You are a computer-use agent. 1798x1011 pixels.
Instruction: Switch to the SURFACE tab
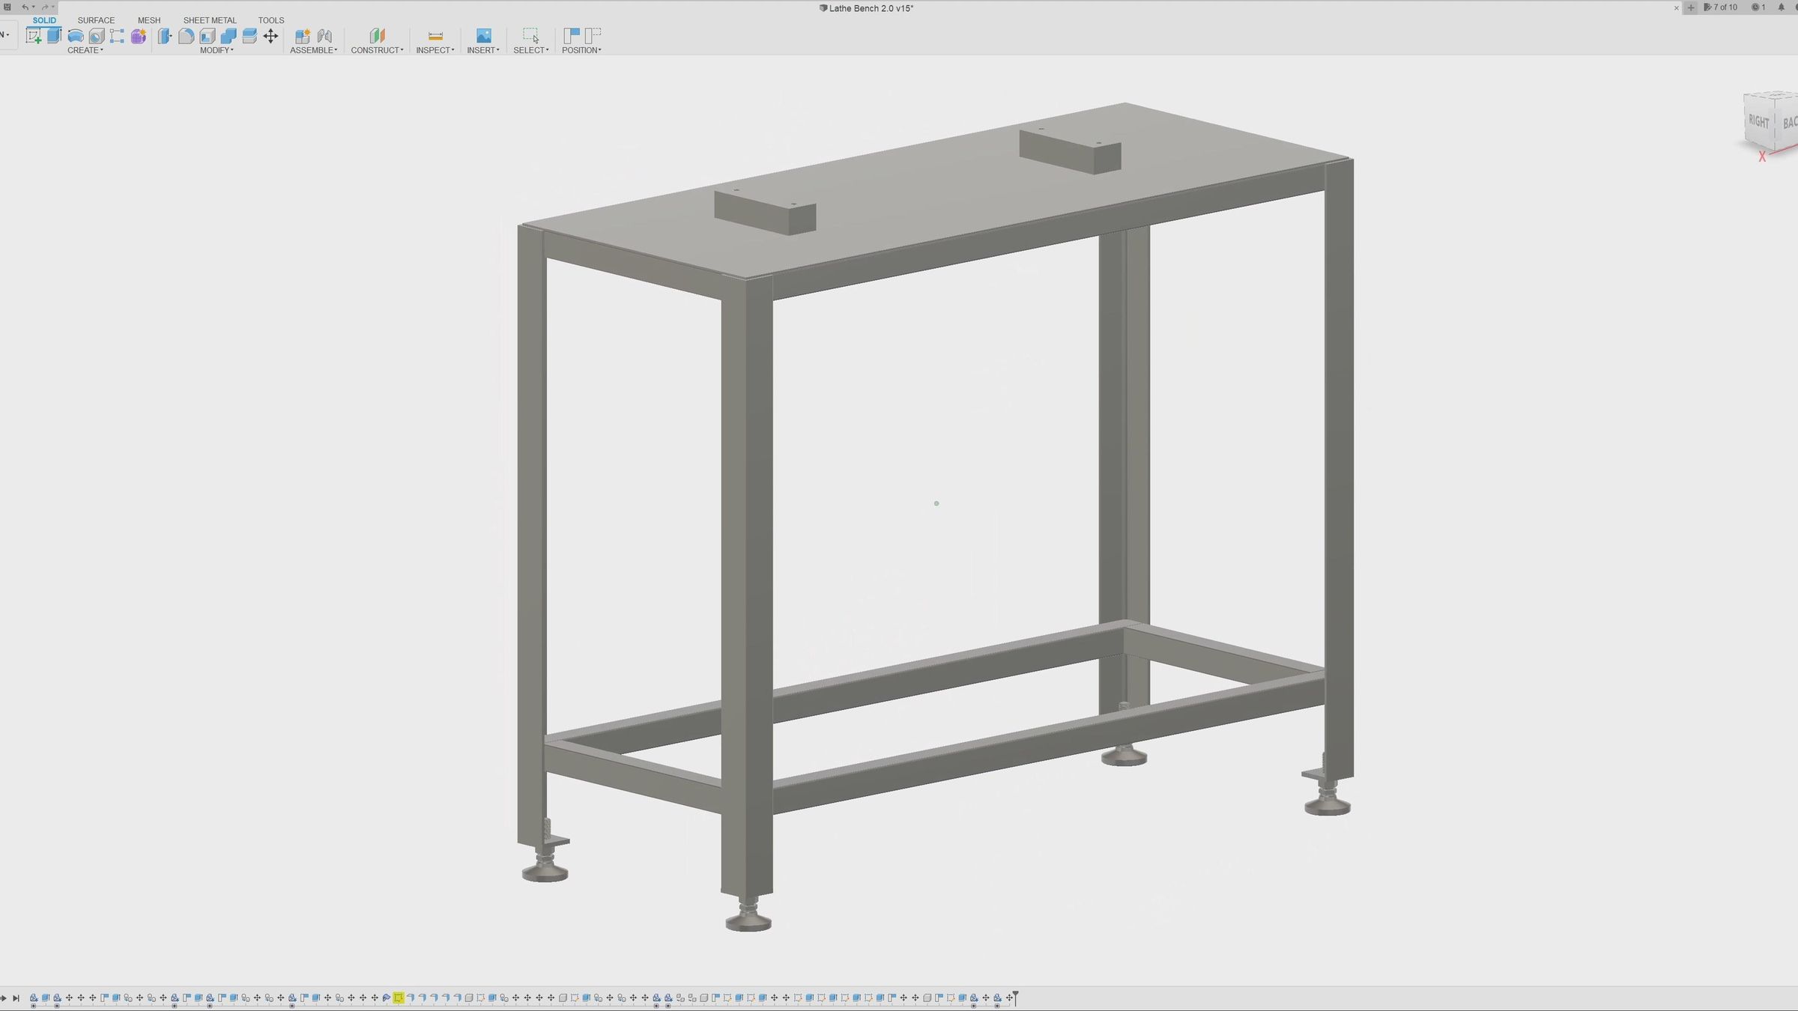96,20
